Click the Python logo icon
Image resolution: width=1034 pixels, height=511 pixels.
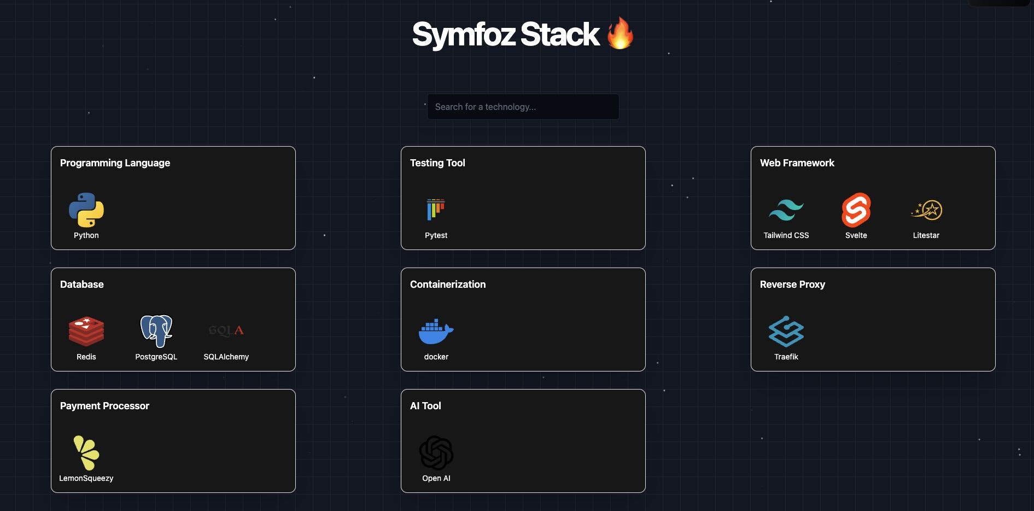coord(86,210)
